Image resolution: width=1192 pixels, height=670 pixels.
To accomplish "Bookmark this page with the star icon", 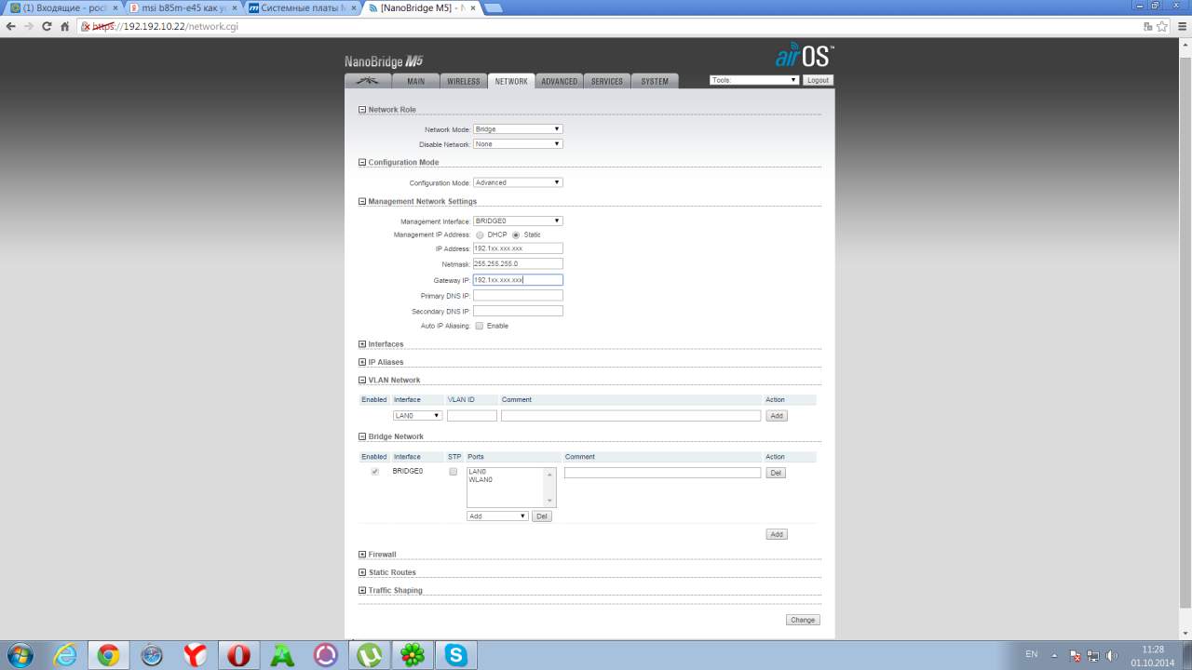I will point(1162,26).
